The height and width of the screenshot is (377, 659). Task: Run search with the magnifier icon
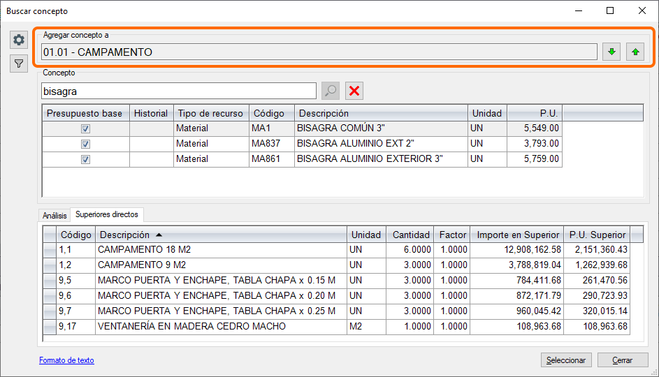click(331, 91)
